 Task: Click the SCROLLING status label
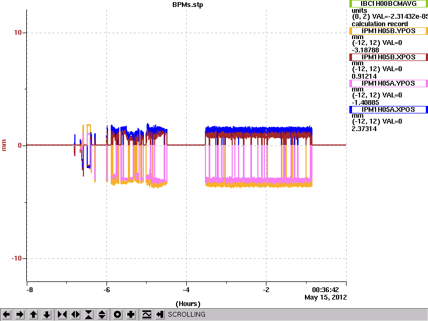pos(186,315)
